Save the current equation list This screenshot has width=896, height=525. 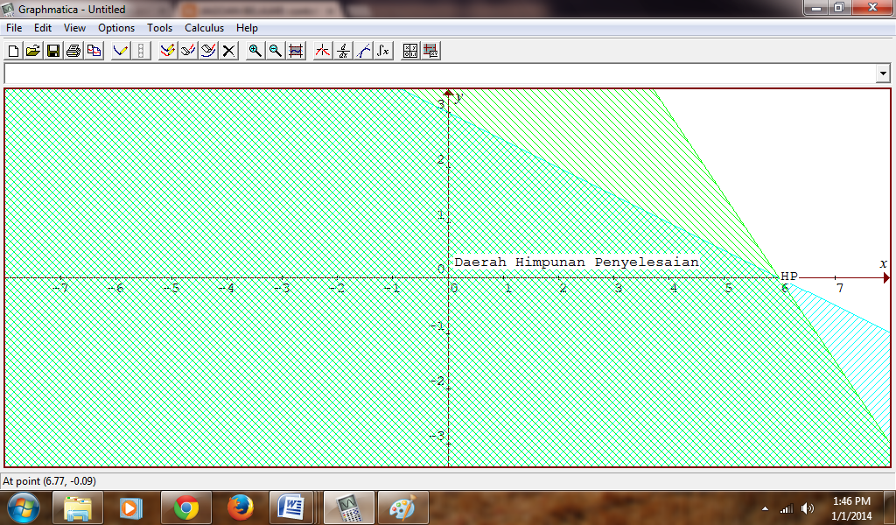pos(54,50)
